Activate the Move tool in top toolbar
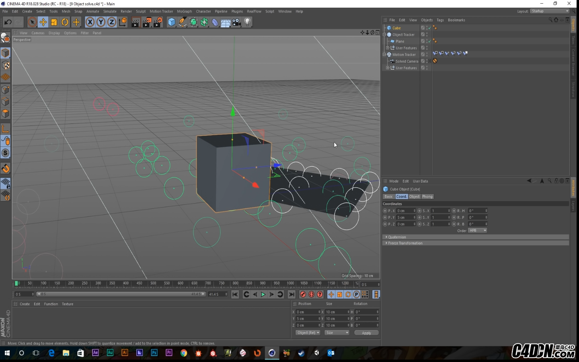 [x=43, y=22]
